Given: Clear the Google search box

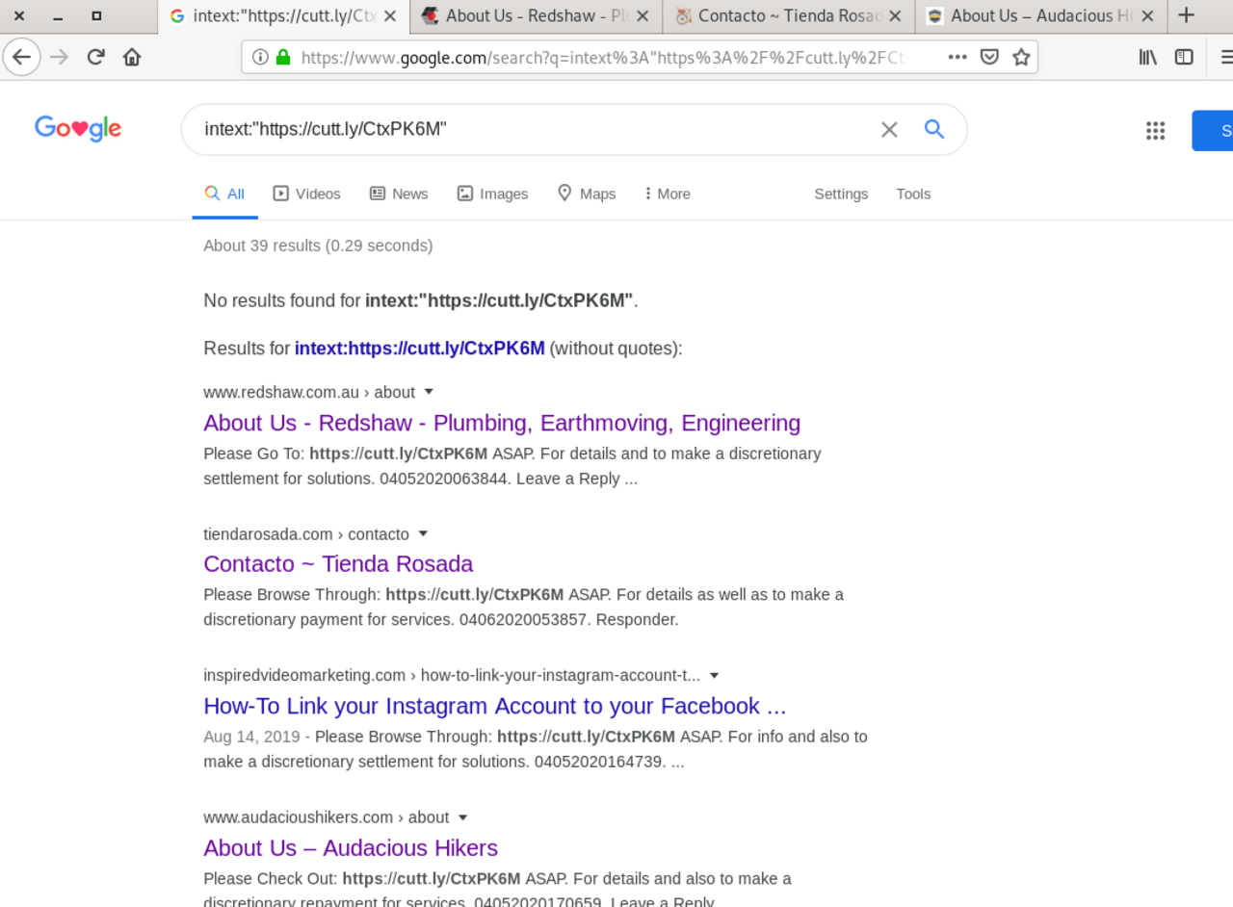Looking at the screenshot, I should [889, 129].
